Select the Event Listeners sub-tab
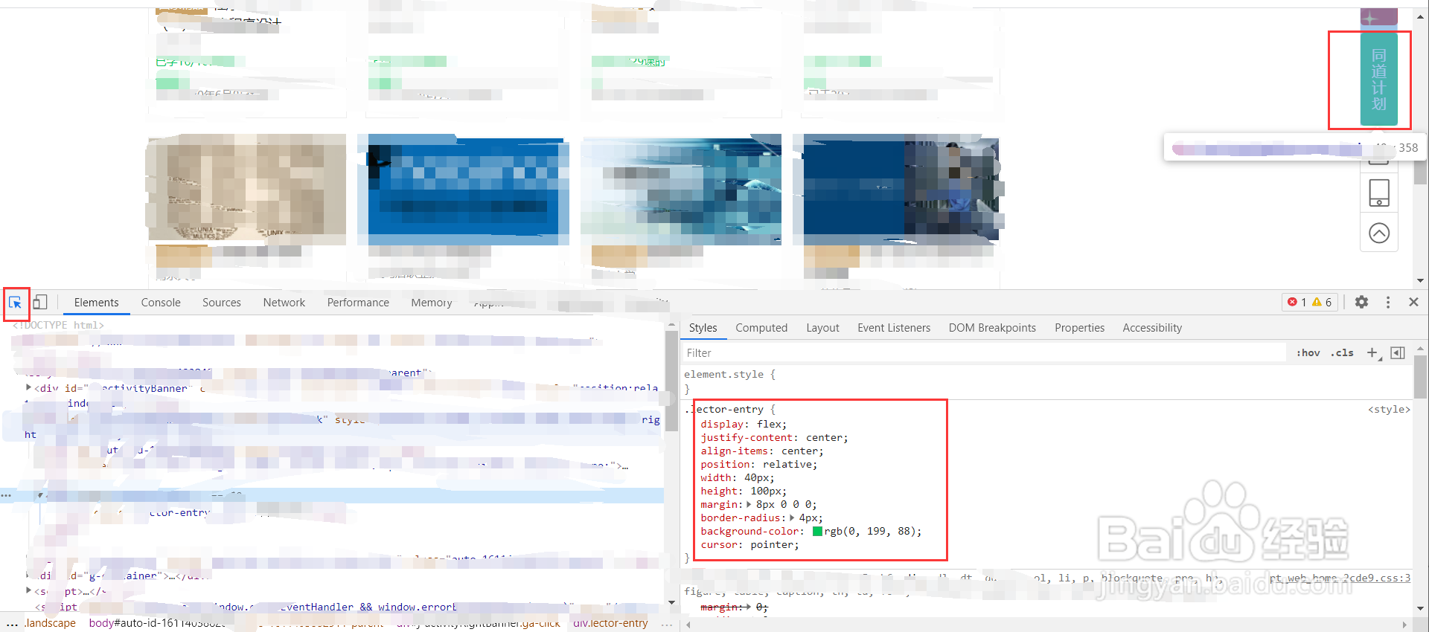Image resolution: width=1429 pixels, height=632 pixels. 894,328
